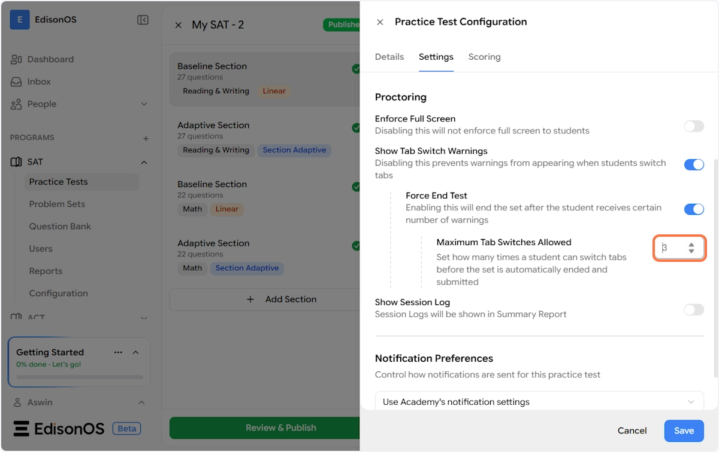Click the plus icon beside PROGRAMS

pyautogui.click(x=146, y=138)
